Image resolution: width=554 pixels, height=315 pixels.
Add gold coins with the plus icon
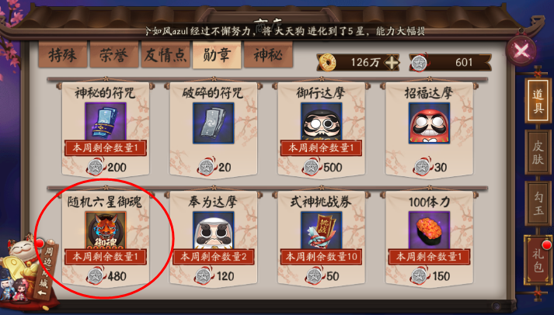pyautogui.click(x=391, y=63)
